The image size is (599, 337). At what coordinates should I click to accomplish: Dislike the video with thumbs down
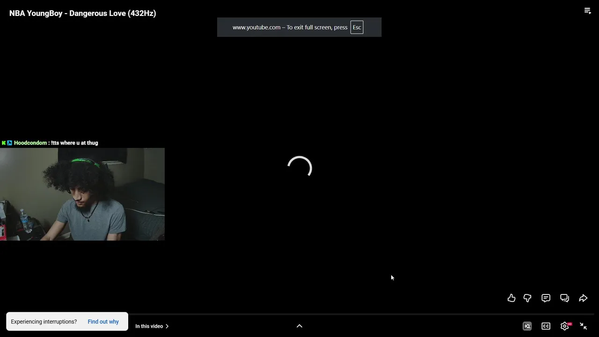point(527,298)
